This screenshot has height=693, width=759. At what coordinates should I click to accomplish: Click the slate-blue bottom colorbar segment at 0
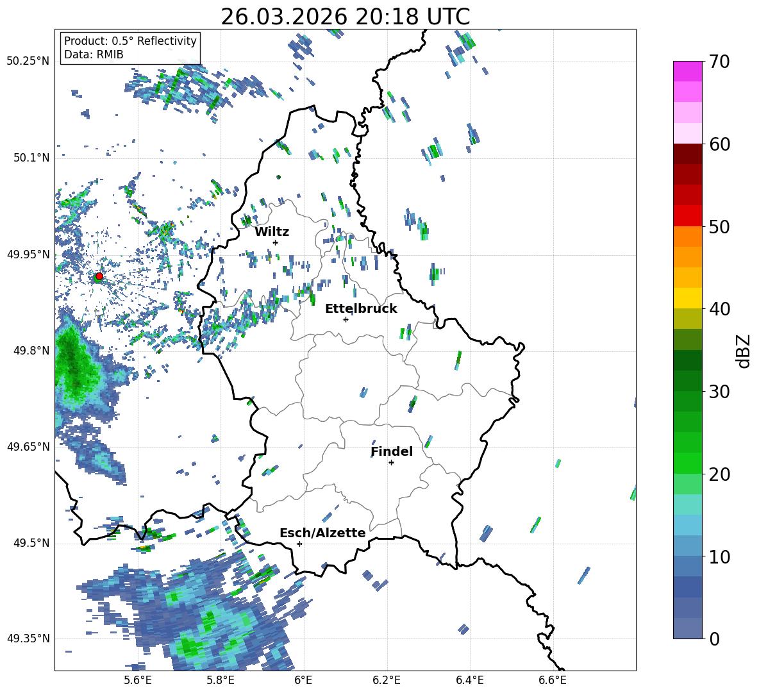click(x=687, y=628)
